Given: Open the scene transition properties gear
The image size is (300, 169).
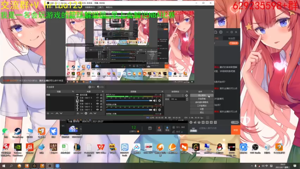Looking at the screenshot, I should tap(186, 95).
